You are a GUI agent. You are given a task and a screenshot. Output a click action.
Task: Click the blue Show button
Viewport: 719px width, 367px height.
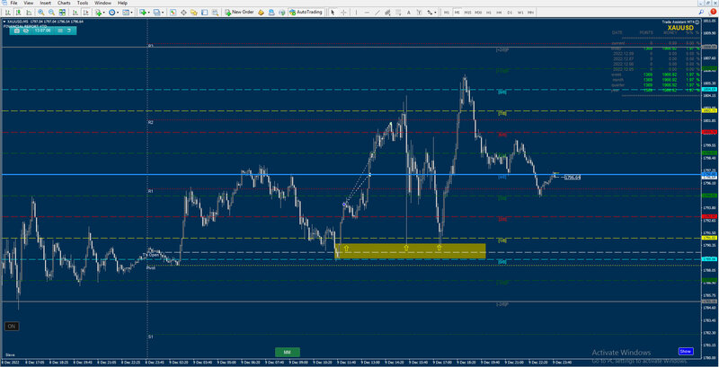[x=686, y=352]
